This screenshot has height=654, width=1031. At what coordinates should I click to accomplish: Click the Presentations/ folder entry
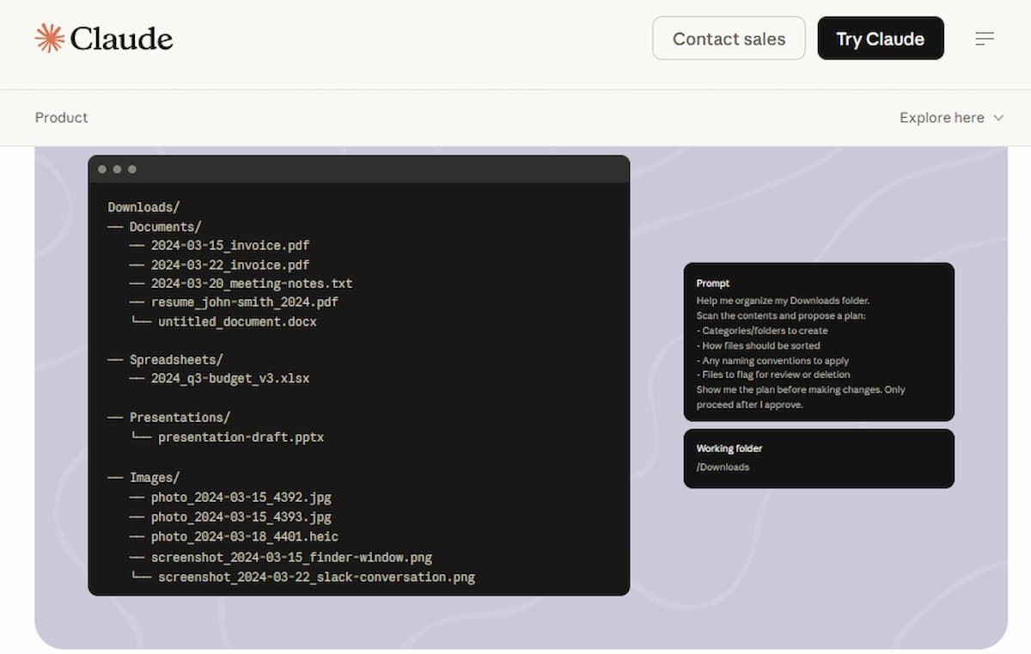(x=180, y=417)
